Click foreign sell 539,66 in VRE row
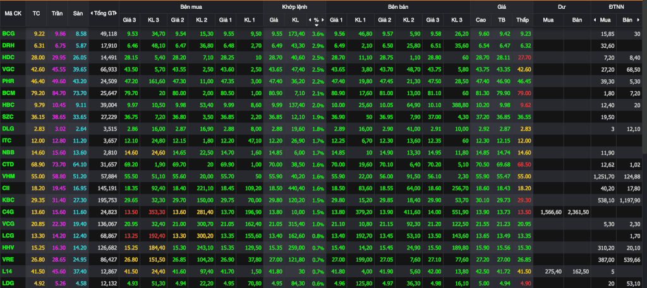This screenshot has height=288, width=647. [x=633, y=260]
